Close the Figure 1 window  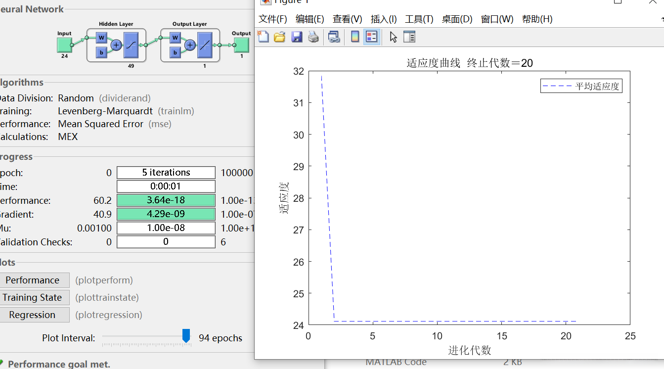click(x=652, y=1)
